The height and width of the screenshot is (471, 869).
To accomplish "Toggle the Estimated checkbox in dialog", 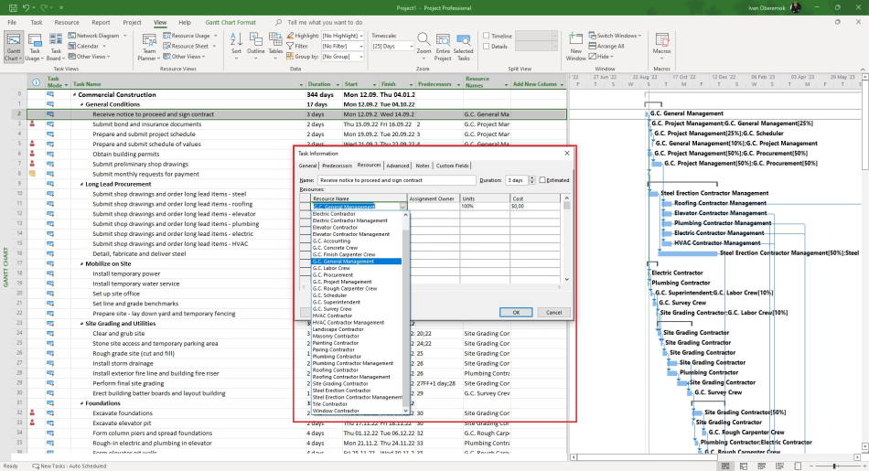I will point(542,180).
